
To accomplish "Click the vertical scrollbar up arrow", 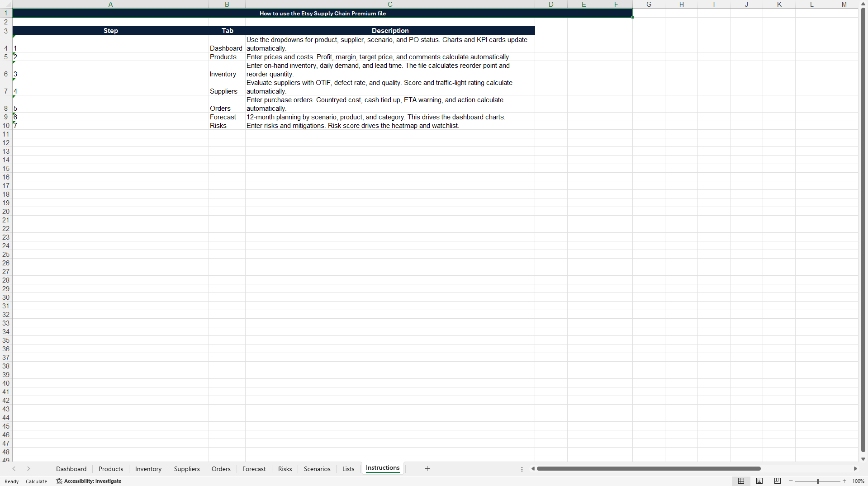I will tap(863, 4).
